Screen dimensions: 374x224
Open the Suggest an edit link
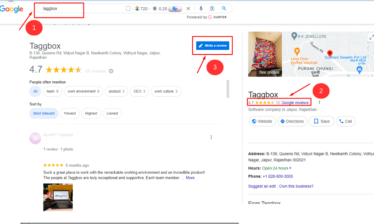coord(262,186)
